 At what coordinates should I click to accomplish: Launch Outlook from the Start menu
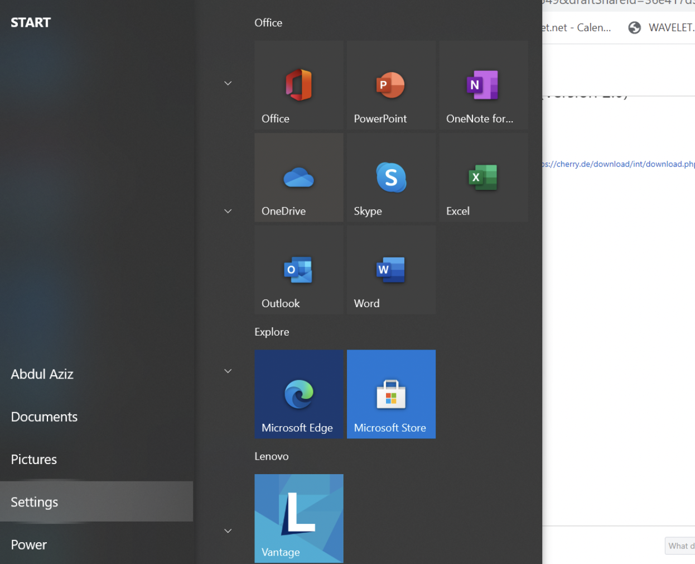coord(298,270)
